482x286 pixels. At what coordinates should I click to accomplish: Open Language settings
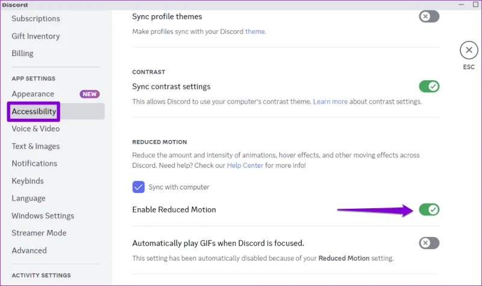click(x=28, y=199)
